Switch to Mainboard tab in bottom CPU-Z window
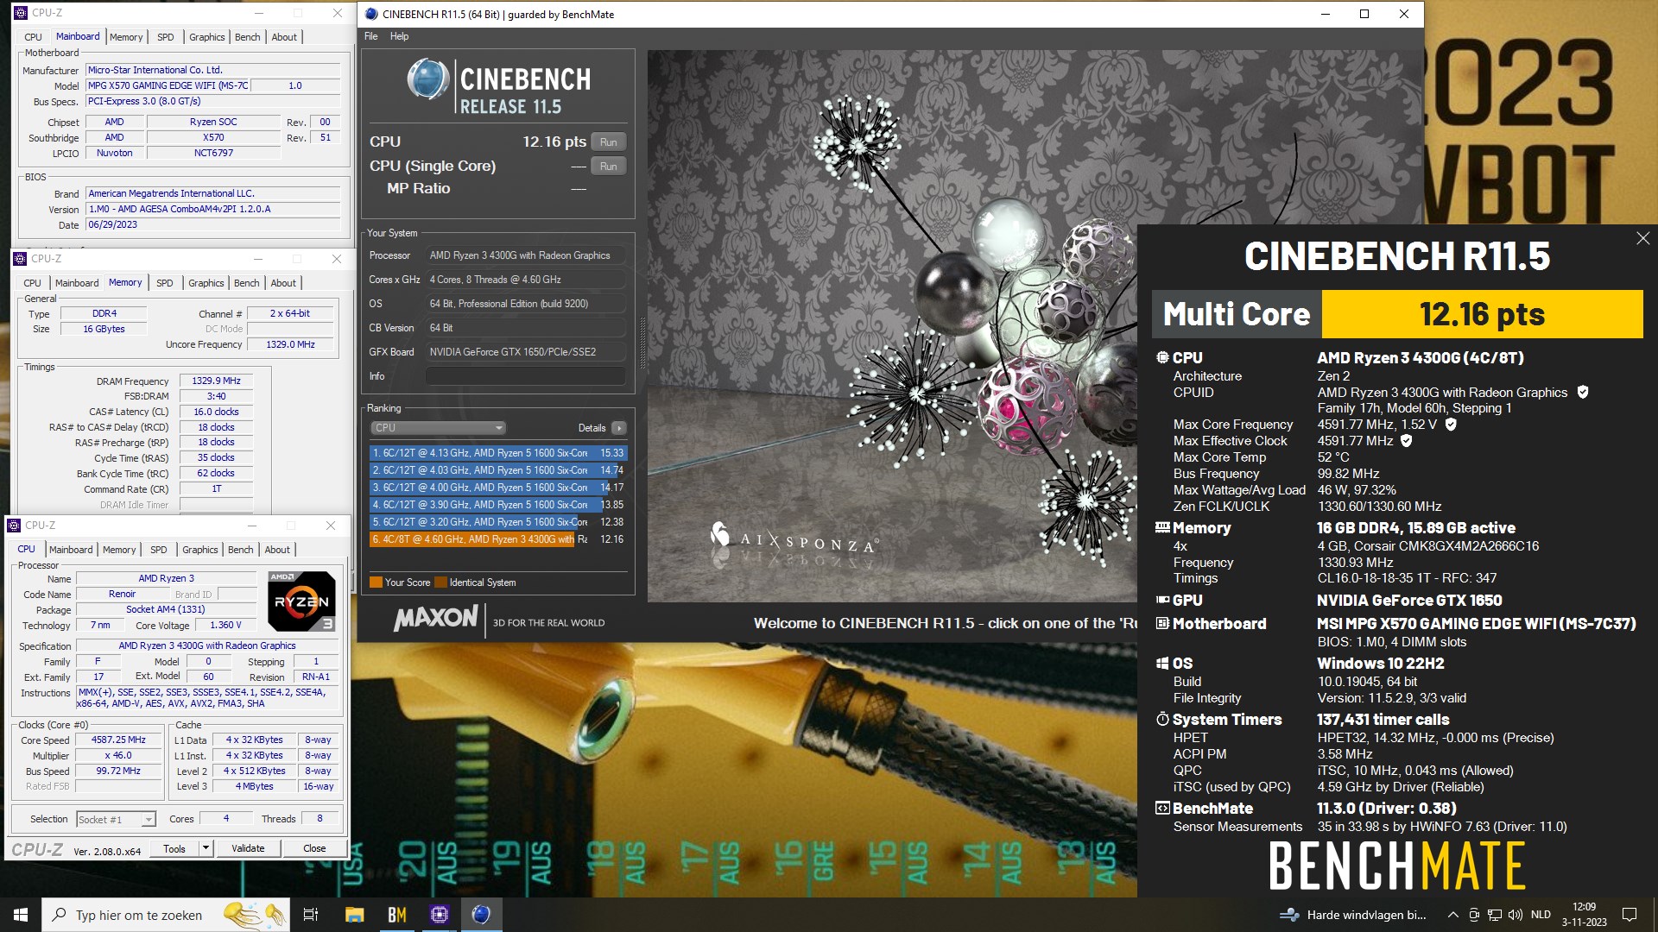 tap(71, 550)
